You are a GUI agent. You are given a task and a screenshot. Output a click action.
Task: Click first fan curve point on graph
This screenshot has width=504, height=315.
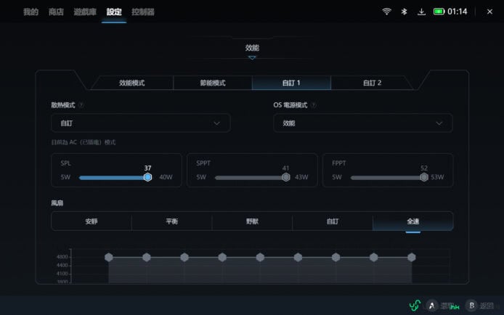108,257
